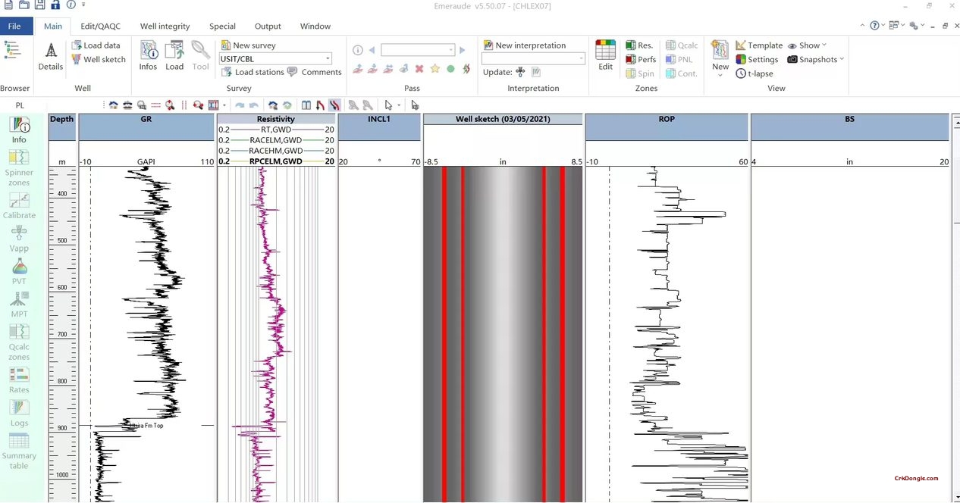This screenshot has width=960, height=503.
Task: Click the t-lapse clock option
Action: [x=755, y=73]
